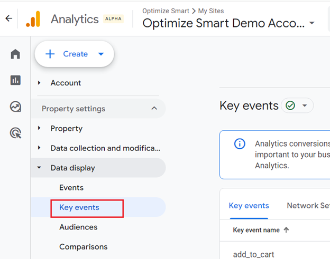Viewport: 330px width, 259px height.
Task: Open the Create dropdown arrow
Action: [101, 54]
